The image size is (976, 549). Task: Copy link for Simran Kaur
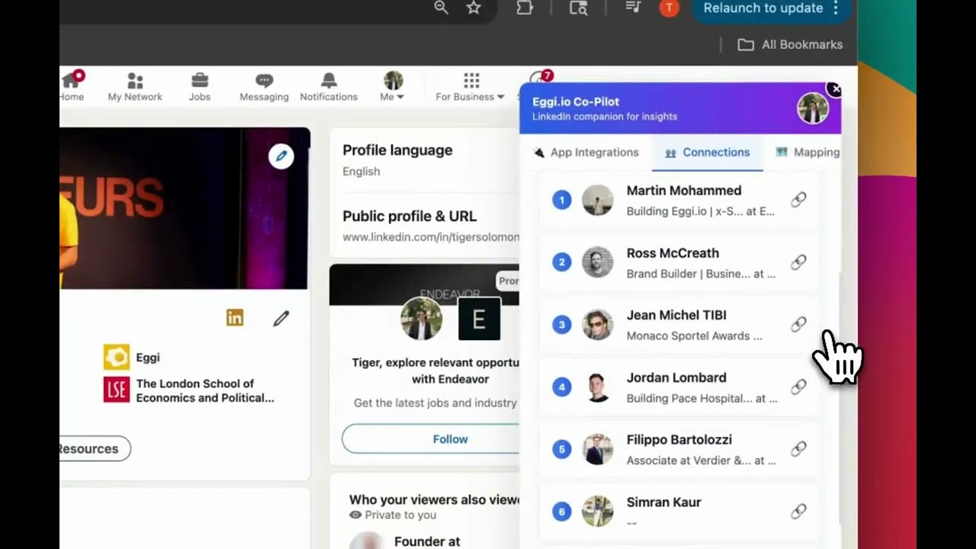click(798, 512)
